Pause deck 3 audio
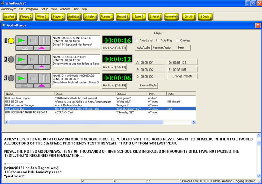 pyautogui.click(x=45, y=78)
